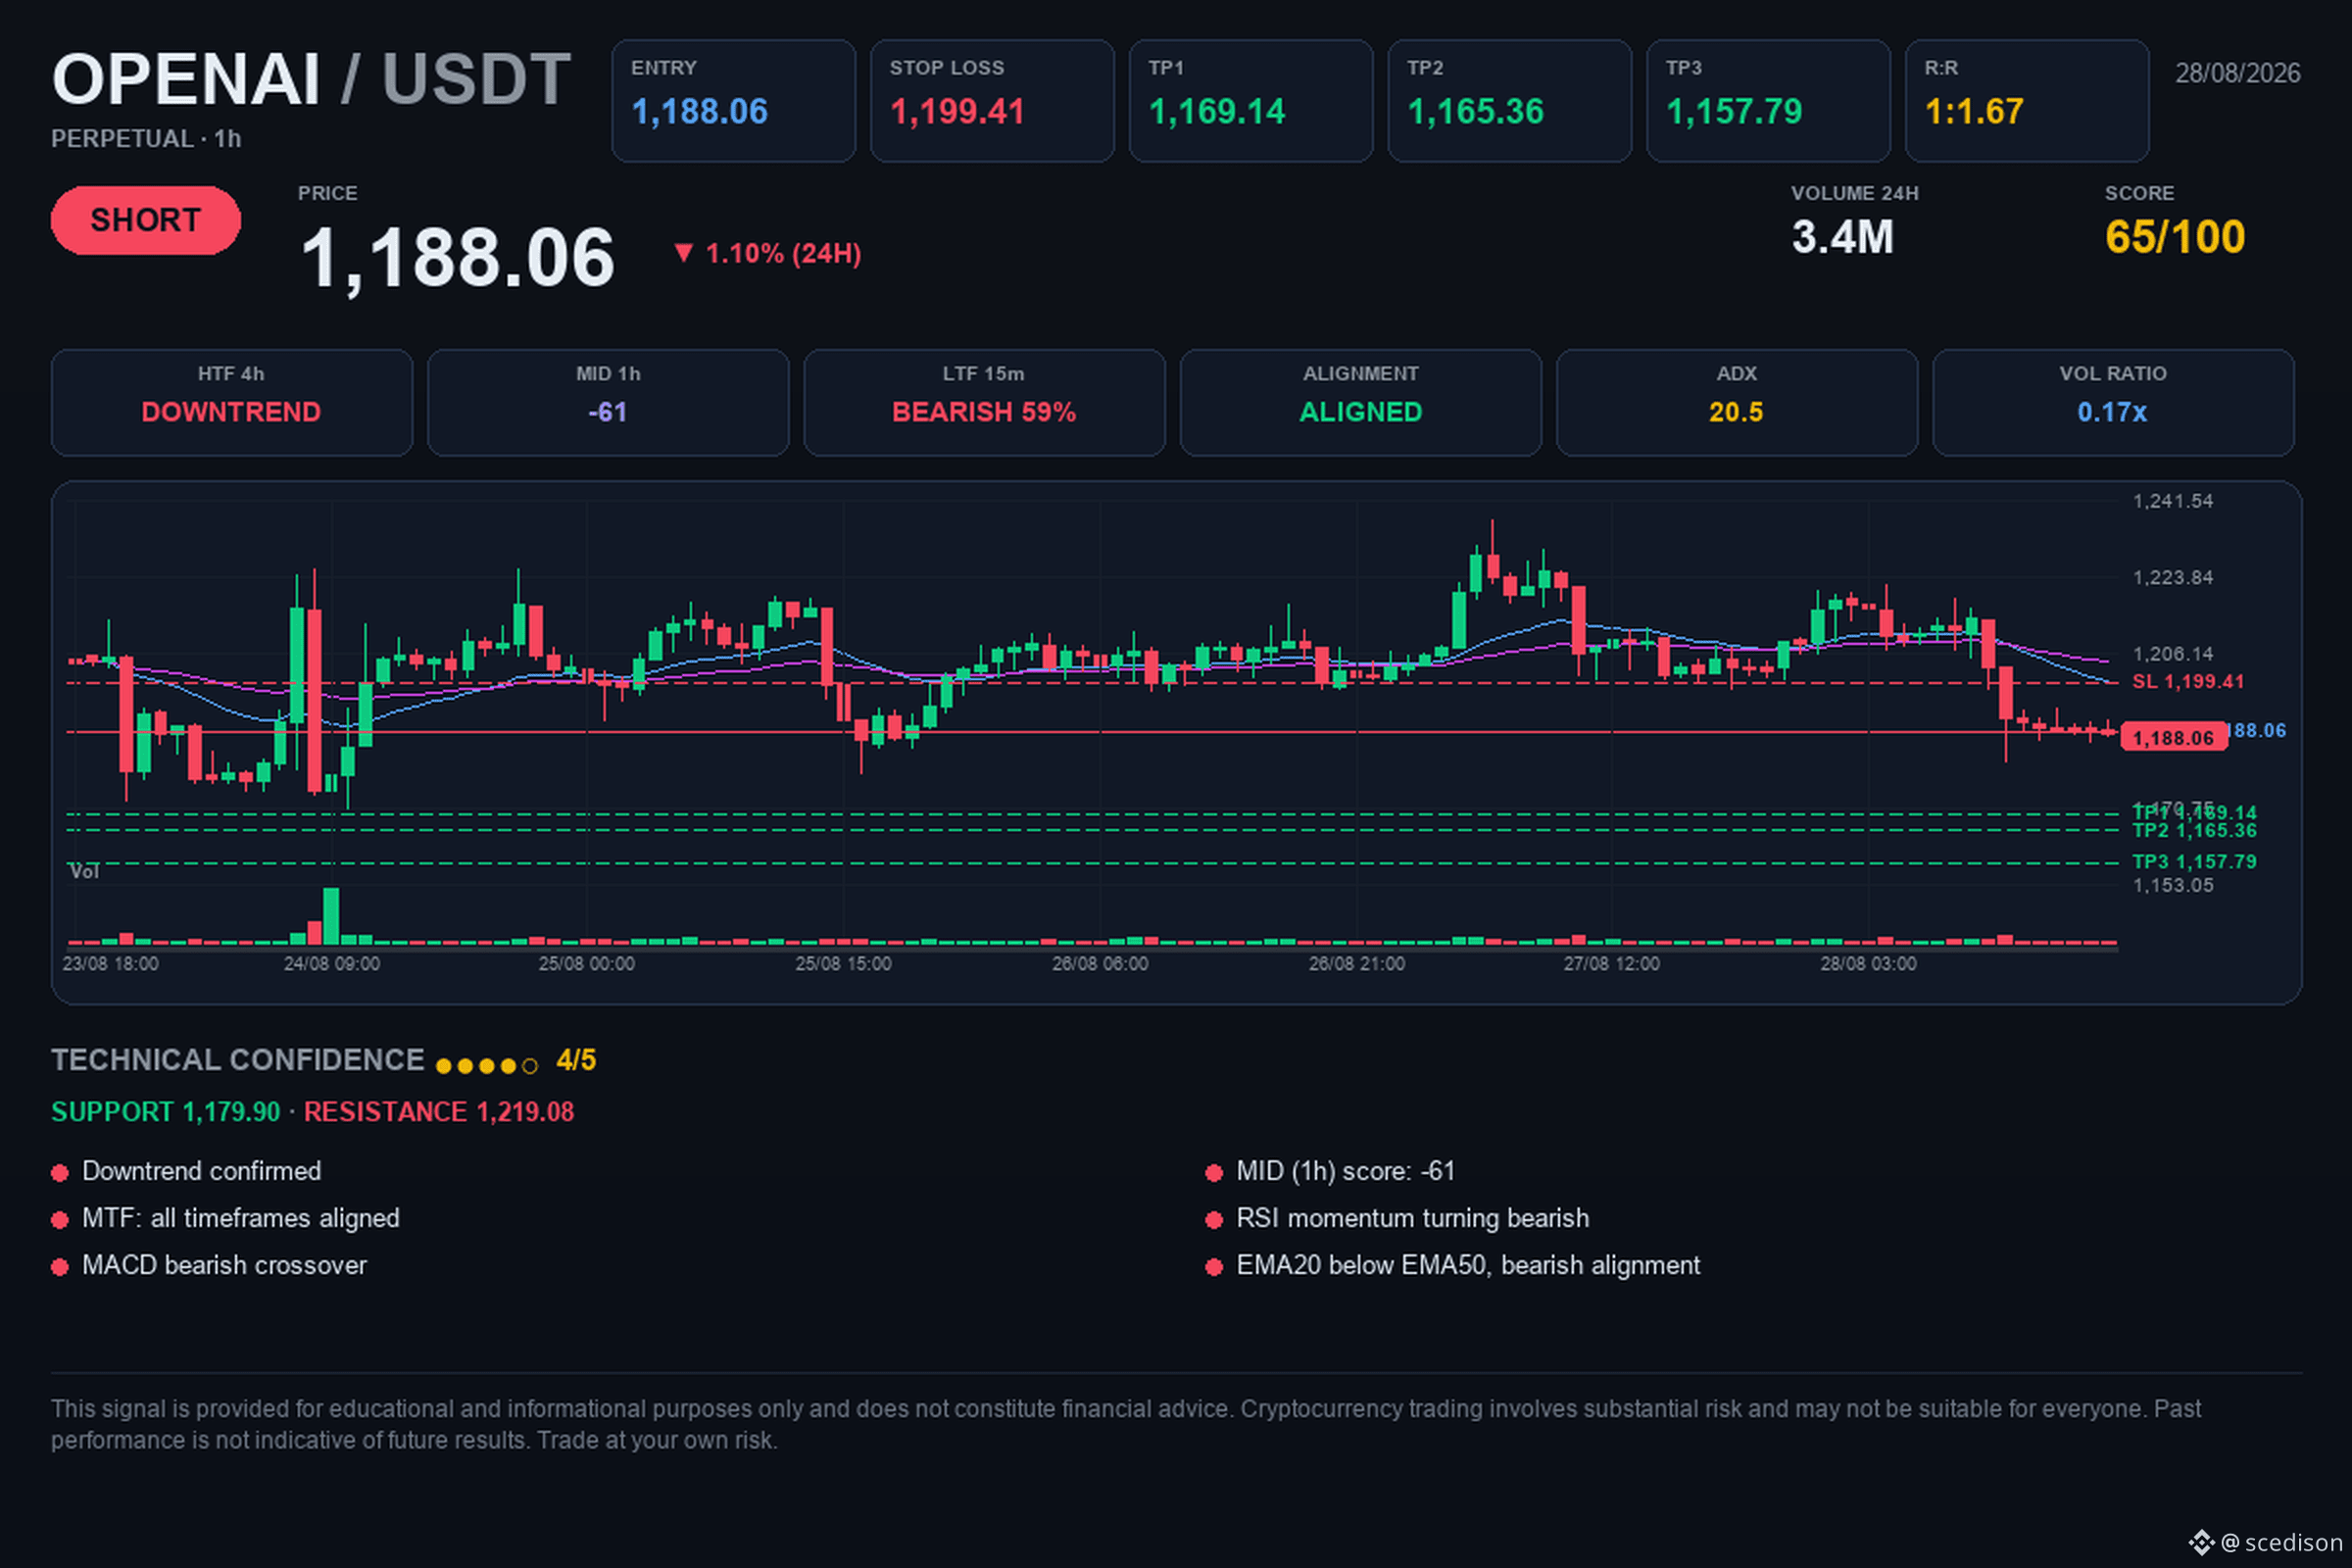This screenshot has width=2352, height=1568.
Task: Select the LTF 15m BEARISH 59% card
Action: pos(984,403)
